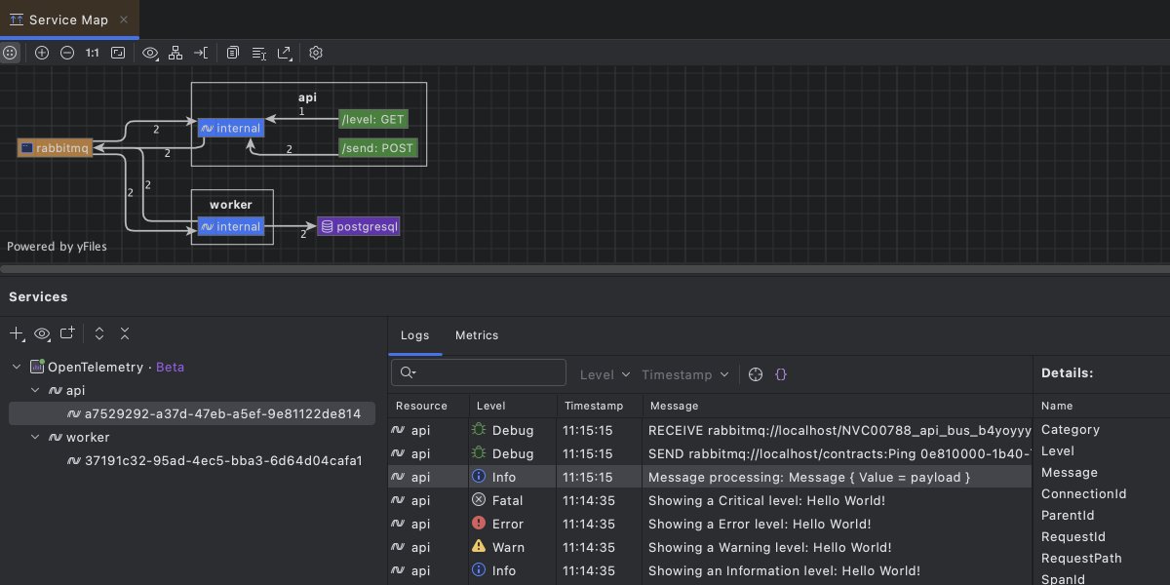Copy diagram to clipboard icon
1170x585 pixels.
233,53
